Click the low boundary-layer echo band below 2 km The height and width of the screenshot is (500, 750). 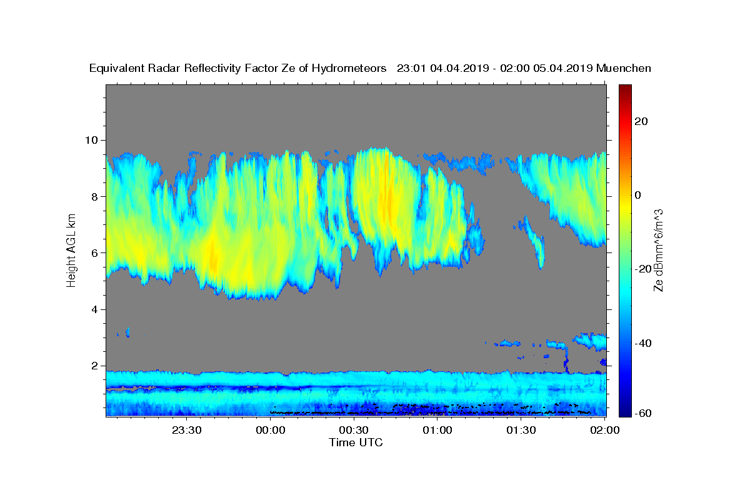pos(356,393)
